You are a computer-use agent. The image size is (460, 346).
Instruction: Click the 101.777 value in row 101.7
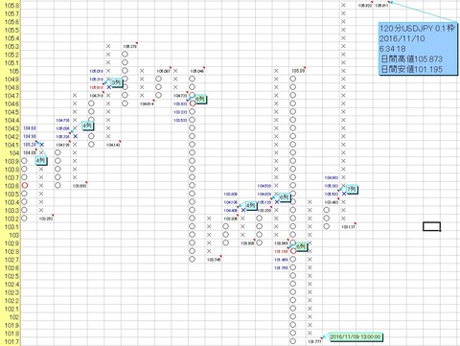[x=314, y=341]
